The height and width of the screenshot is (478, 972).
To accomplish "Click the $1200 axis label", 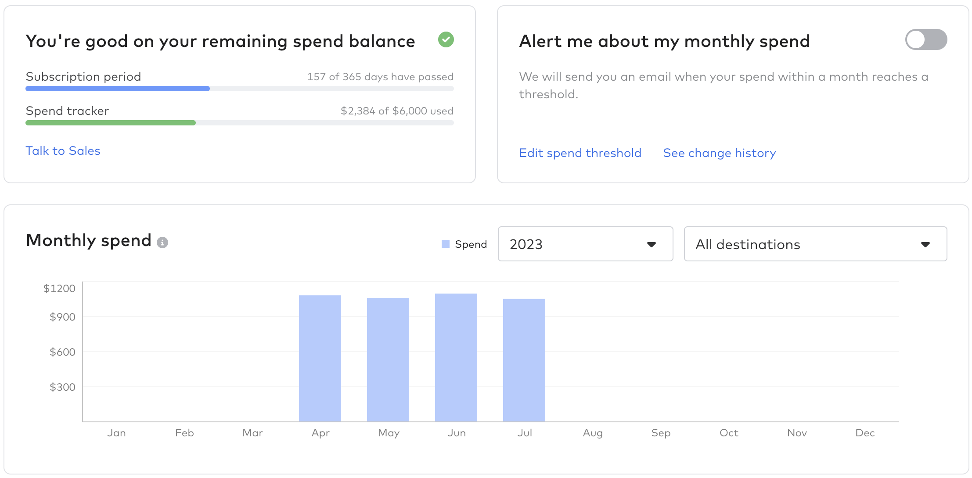I will tap(59, 289).
